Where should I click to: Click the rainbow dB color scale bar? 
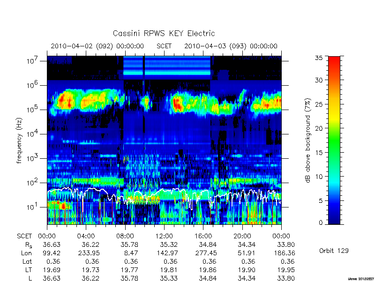click(x=334, y=140)
